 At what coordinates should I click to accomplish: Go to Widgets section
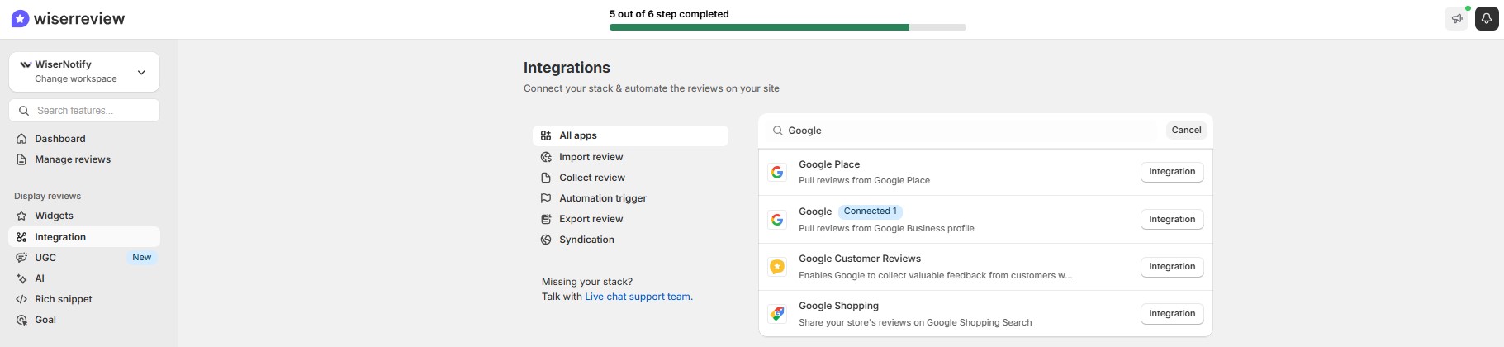click(x=84, y=216)
